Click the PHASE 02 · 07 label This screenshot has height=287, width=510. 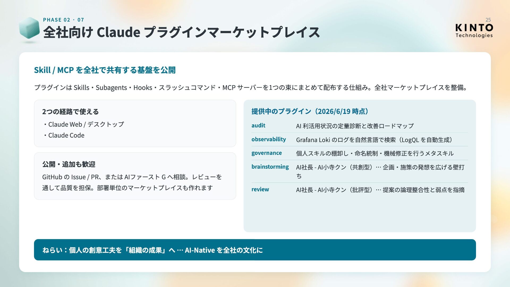63,20
